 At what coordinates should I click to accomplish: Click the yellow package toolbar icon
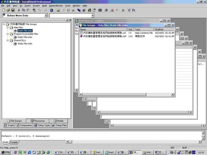pos(89,10)
